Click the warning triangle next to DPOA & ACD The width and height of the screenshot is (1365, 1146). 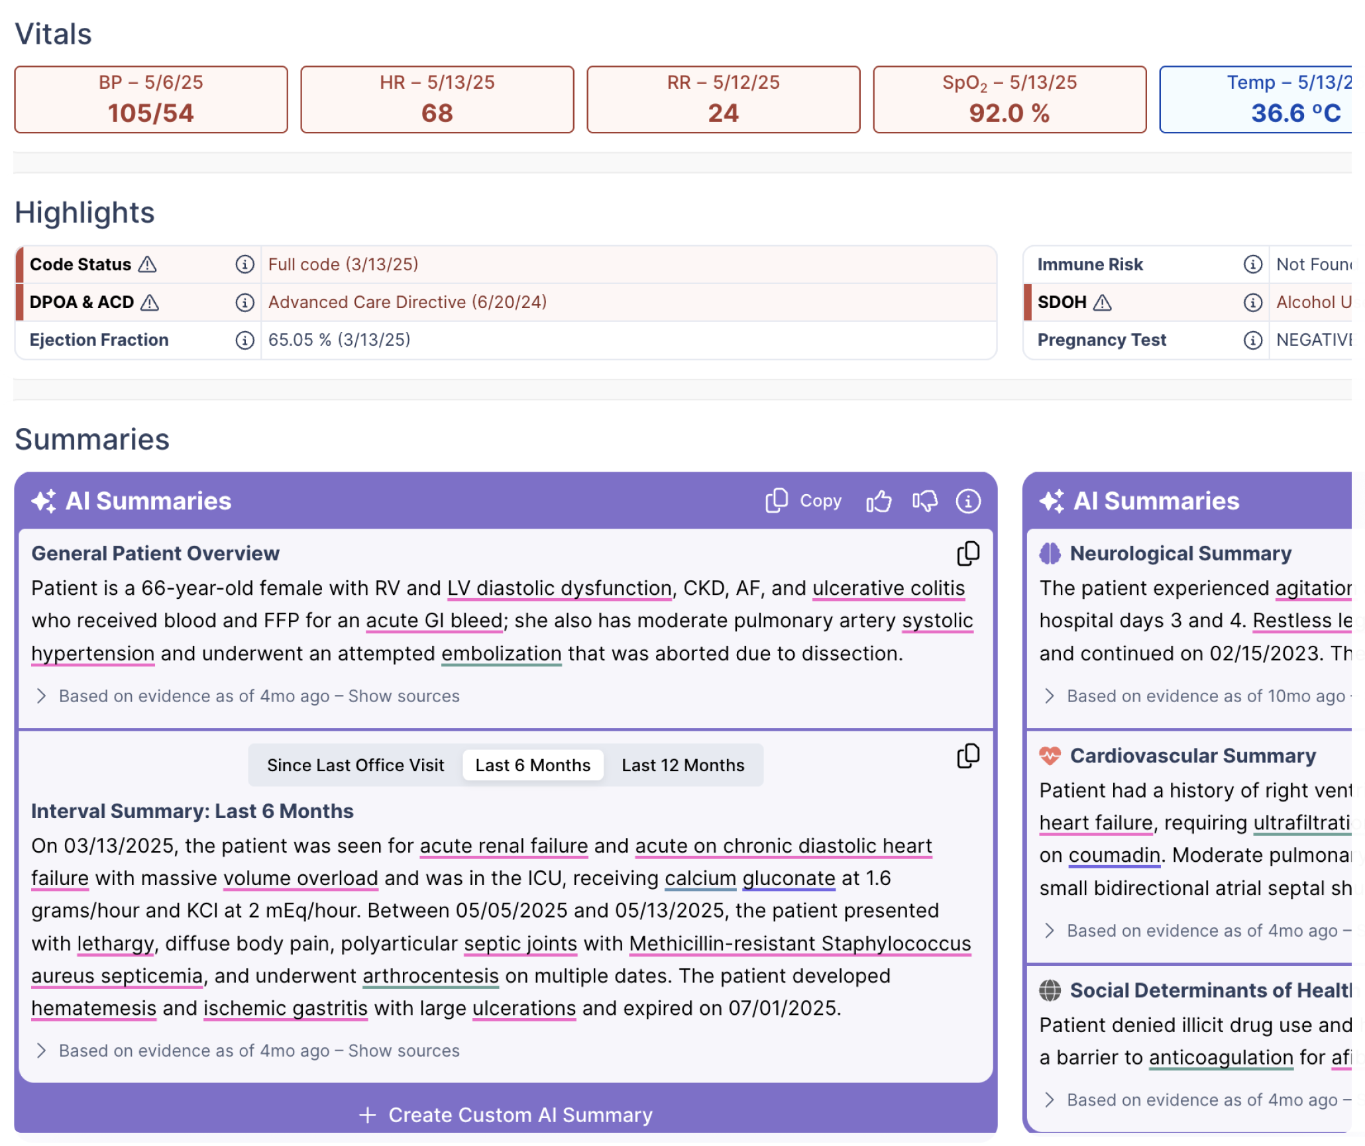click(x=150, y=302)
